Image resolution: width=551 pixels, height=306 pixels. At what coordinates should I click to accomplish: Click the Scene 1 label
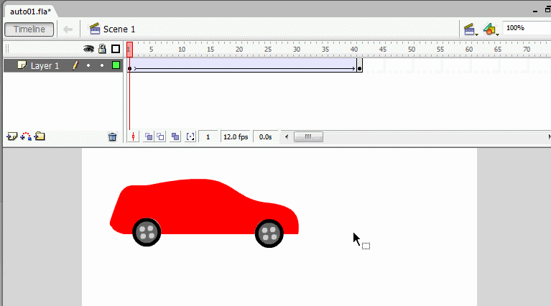coord(119,29)
